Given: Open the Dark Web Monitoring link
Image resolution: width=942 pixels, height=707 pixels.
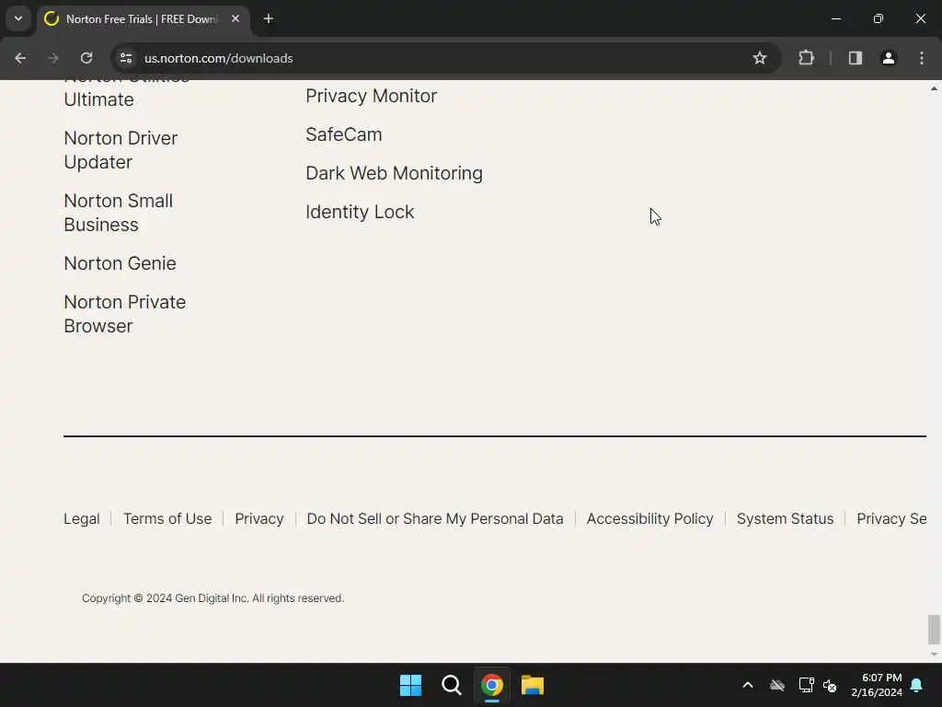Looking at the screenshot, I should [394, 173].
